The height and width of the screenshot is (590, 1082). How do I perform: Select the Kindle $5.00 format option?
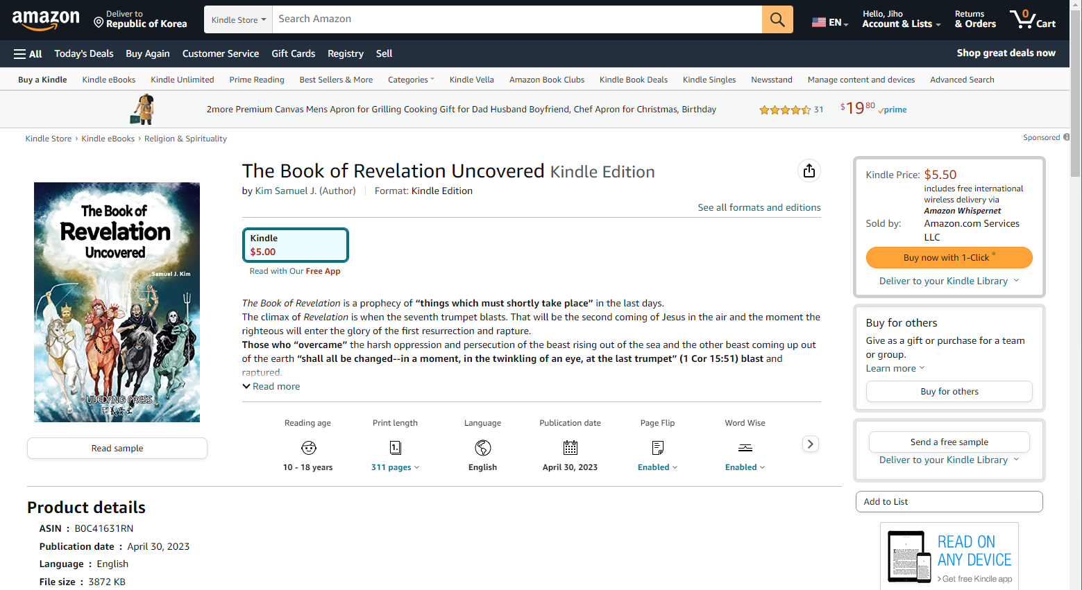click(295, 245)
